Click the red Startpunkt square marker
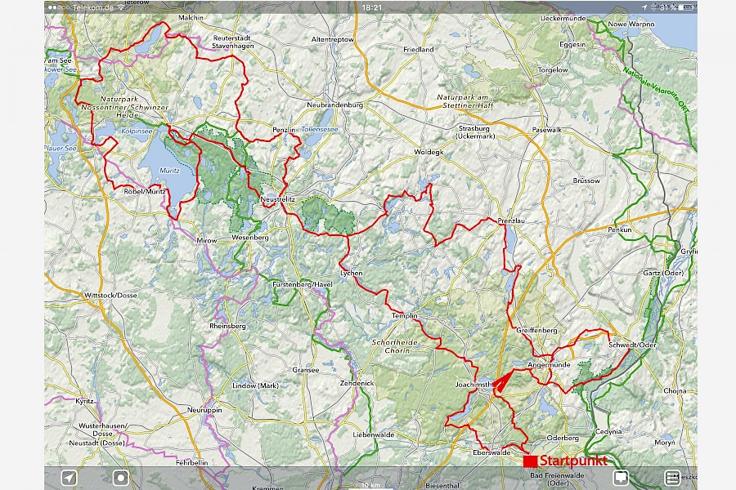 (x=530, y=461)
